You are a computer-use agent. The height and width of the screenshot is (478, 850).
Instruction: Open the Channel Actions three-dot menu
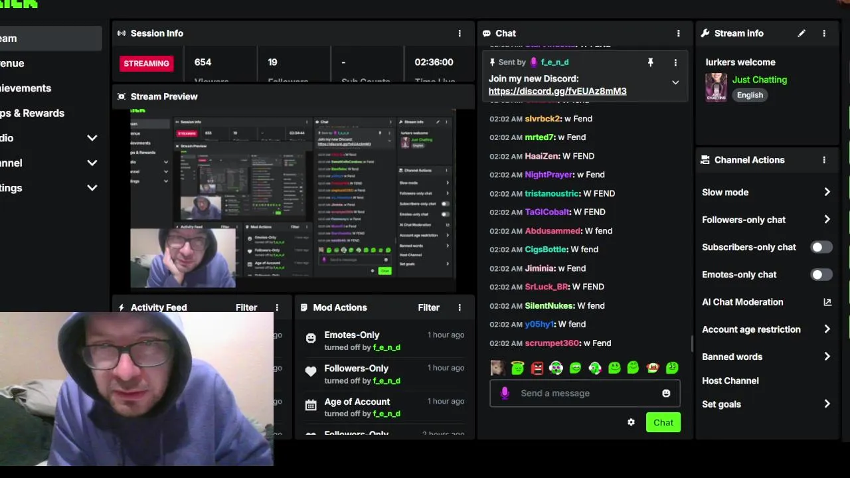point(824,160)
